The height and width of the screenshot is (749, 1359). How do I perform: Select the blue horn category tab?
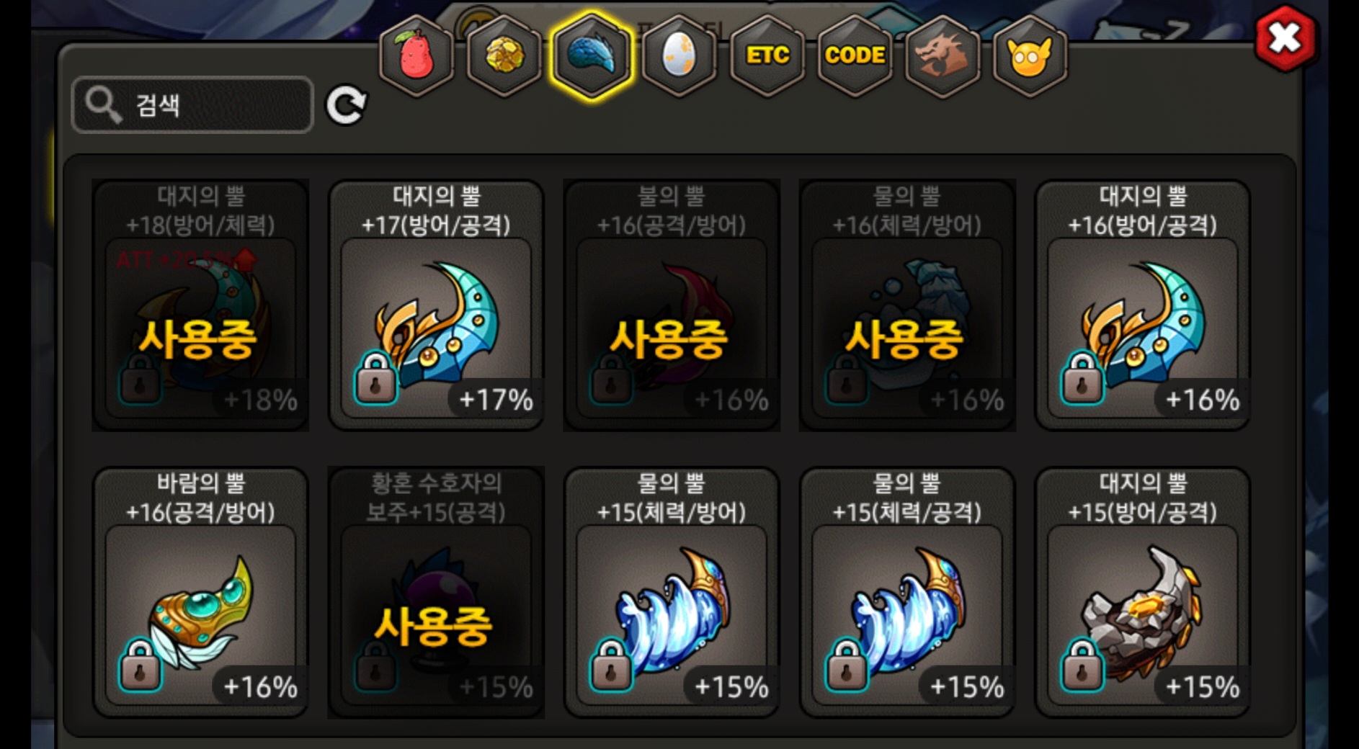592,56
